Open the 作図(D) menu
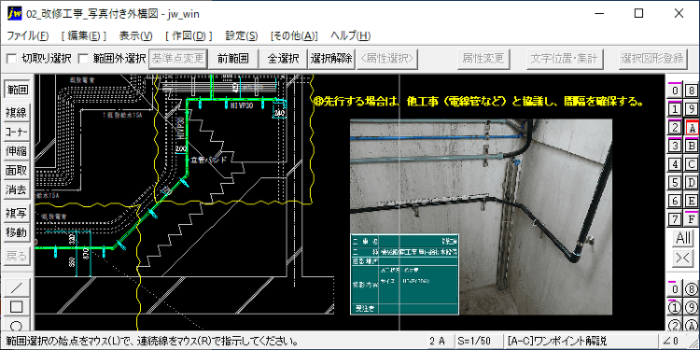The image size is (700, 350). (189, 36)
